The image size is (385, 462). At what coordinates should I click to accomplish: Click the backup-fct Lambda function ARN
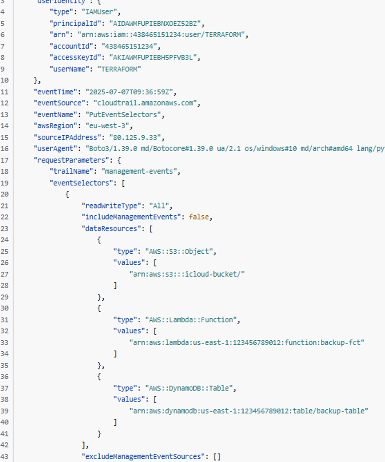247,342
